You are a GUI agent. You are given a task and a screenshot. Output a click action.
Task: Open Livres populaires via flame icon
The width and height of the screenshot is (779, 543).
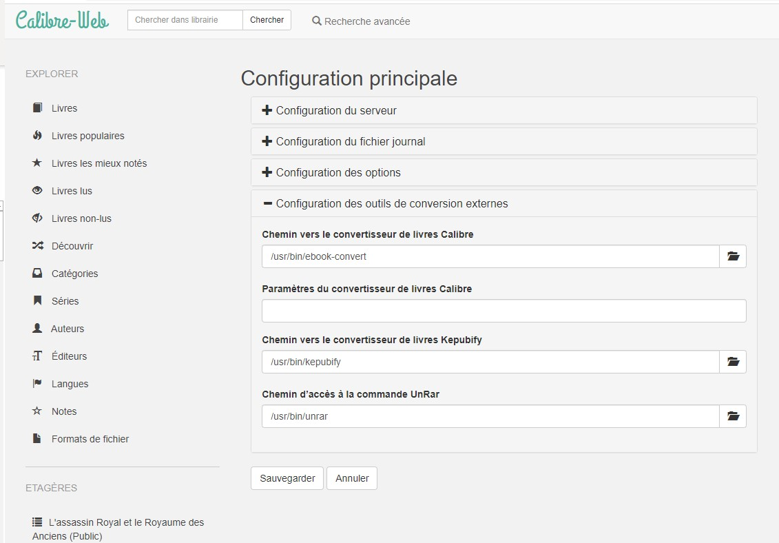[x=37, y=136]
